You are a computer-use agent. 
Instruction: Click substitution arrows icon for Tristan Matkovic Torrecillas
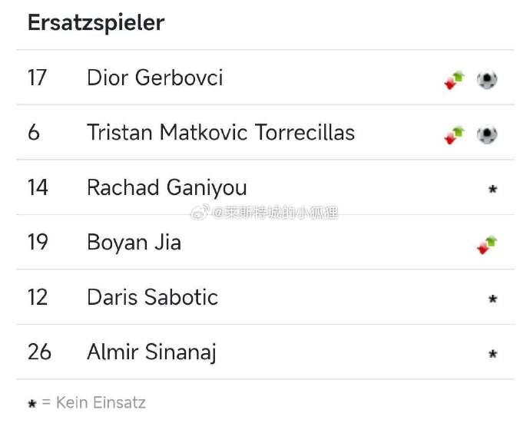[454, 135]
